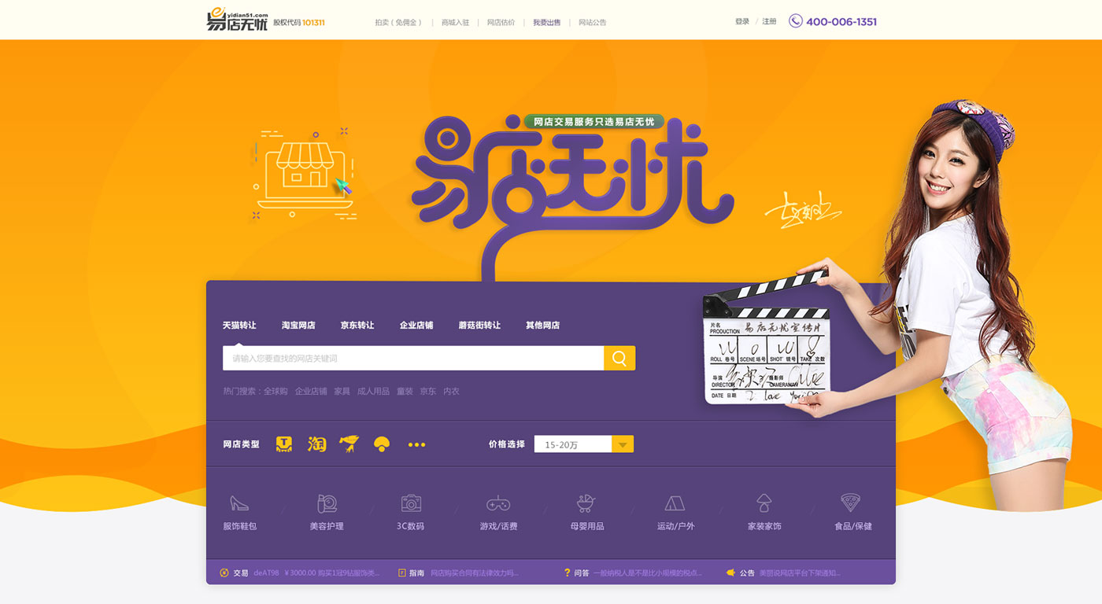Open 网店估价 in top navigation
Screen dimensions: 1102x604
pyautogui.click(x=501, y=23)
